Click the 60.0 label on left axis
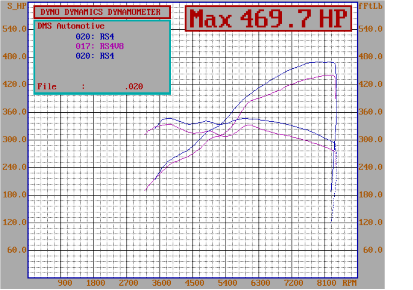Screen dimensions: 413x290 17,250
